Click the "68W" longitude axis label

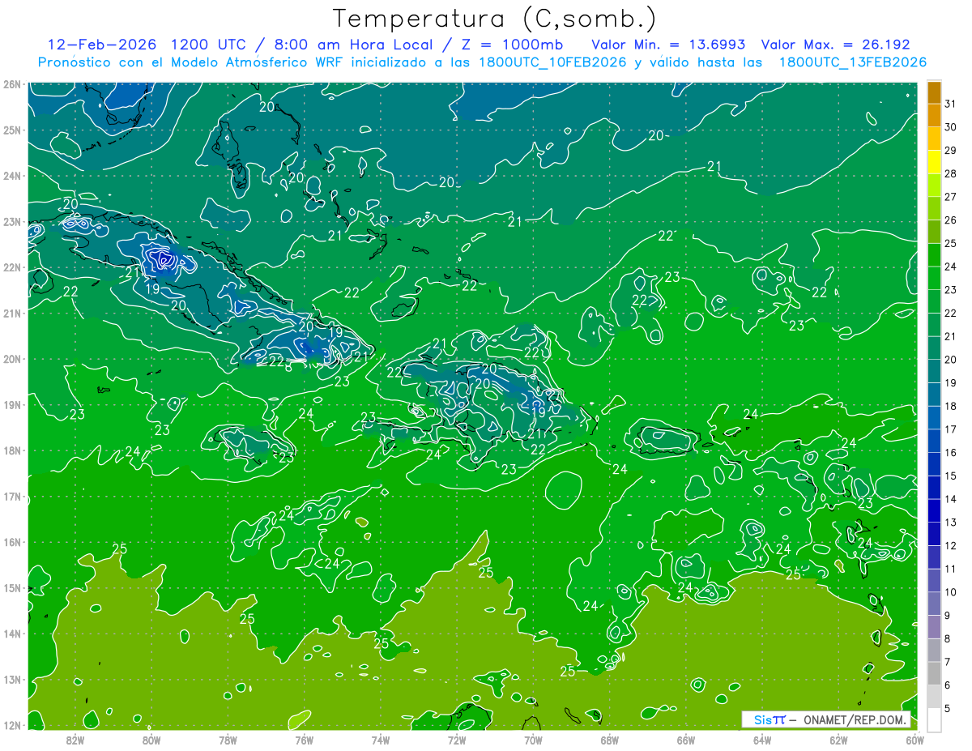(609, 740)
